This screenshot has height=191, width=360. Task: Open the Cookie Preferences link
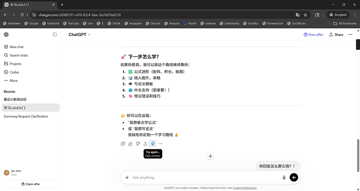(x=245, y=188)
